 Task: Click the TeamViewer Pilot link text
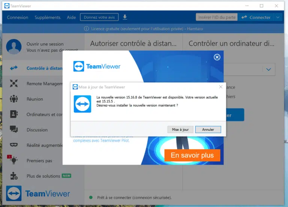101,141
